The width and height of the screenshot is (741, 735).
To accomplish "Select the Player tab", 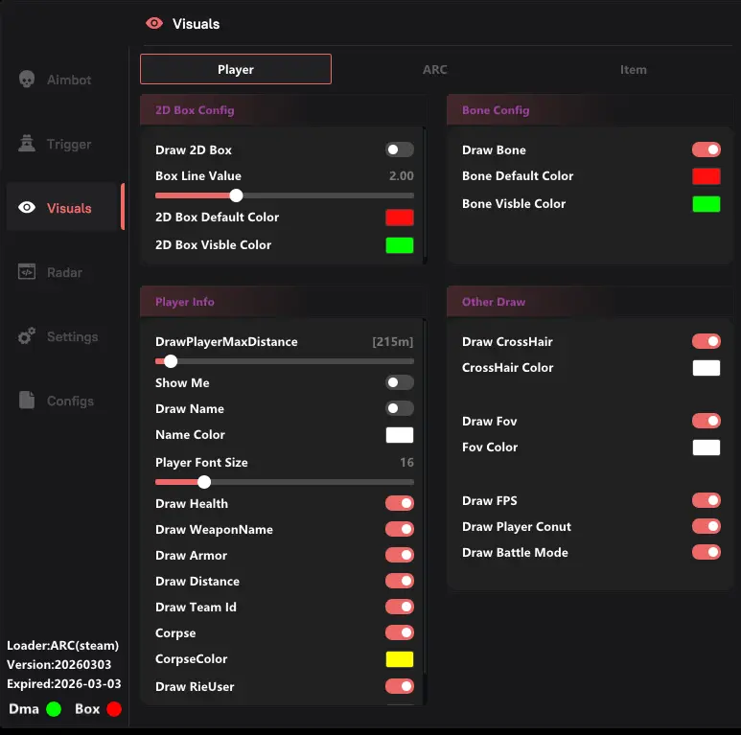I will pos(236,70).
